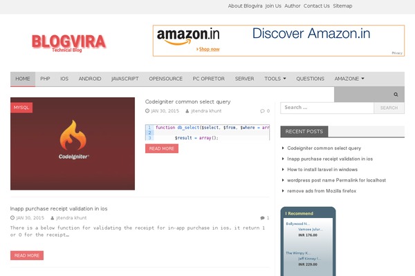Viewport: 415px width, 276px height.
Task: Open the PC OPRETOR category menu
Action: (209, 79)
